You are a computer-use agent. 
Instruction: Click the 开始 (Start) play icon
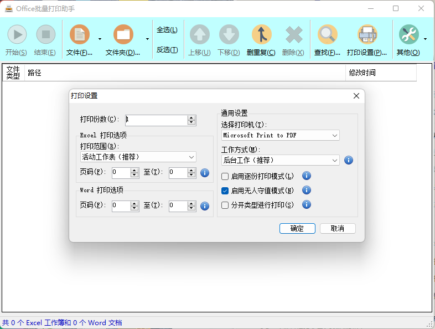[17, 34]
